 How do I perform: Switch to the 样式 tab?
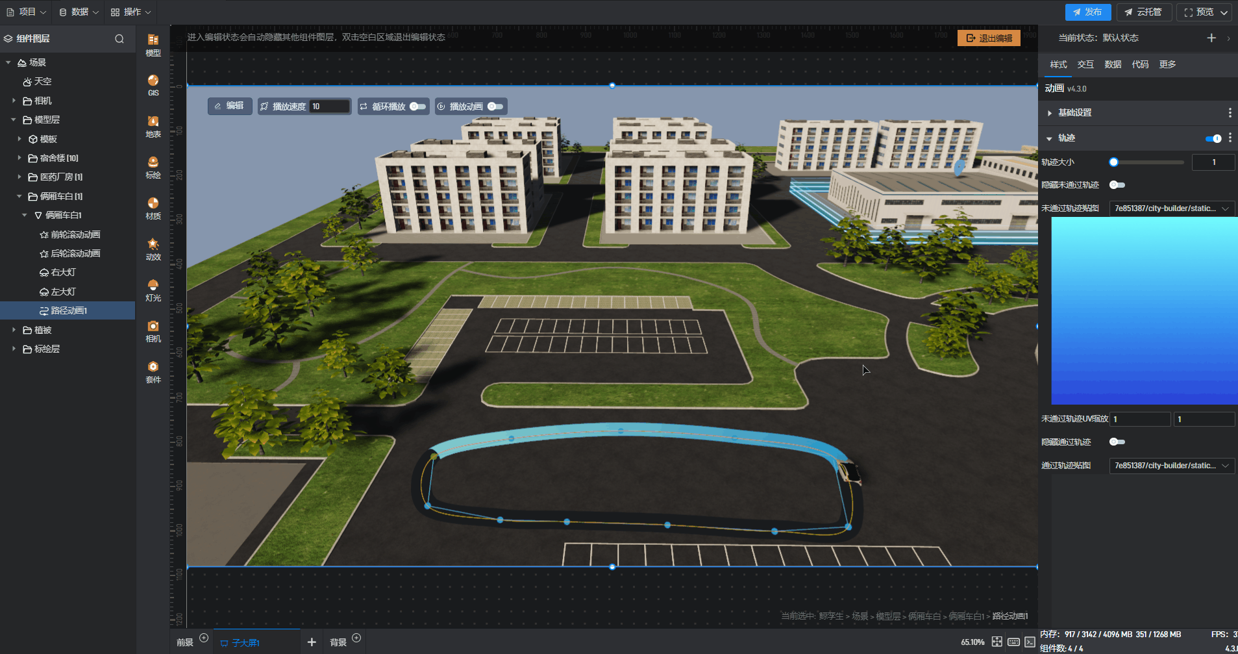click(1058, 64)
